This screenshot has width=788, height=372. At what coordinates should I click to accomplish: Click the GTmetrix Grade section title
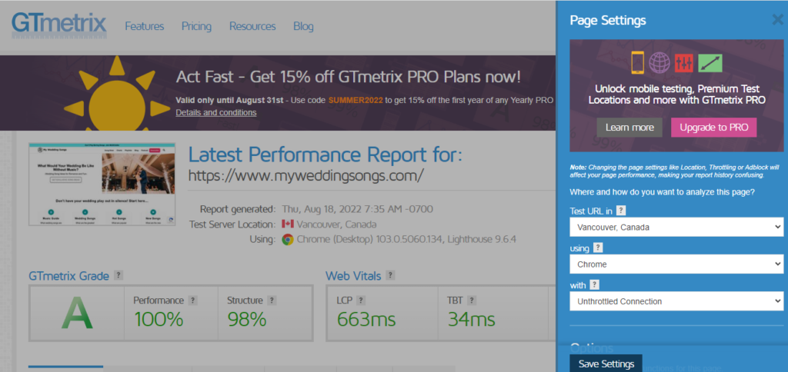68,276
